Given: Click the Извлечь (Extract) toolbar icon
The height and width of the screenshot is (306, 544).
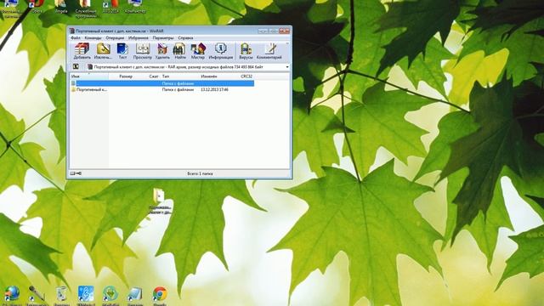Looking at the screenshot, I should pos(103,51).
